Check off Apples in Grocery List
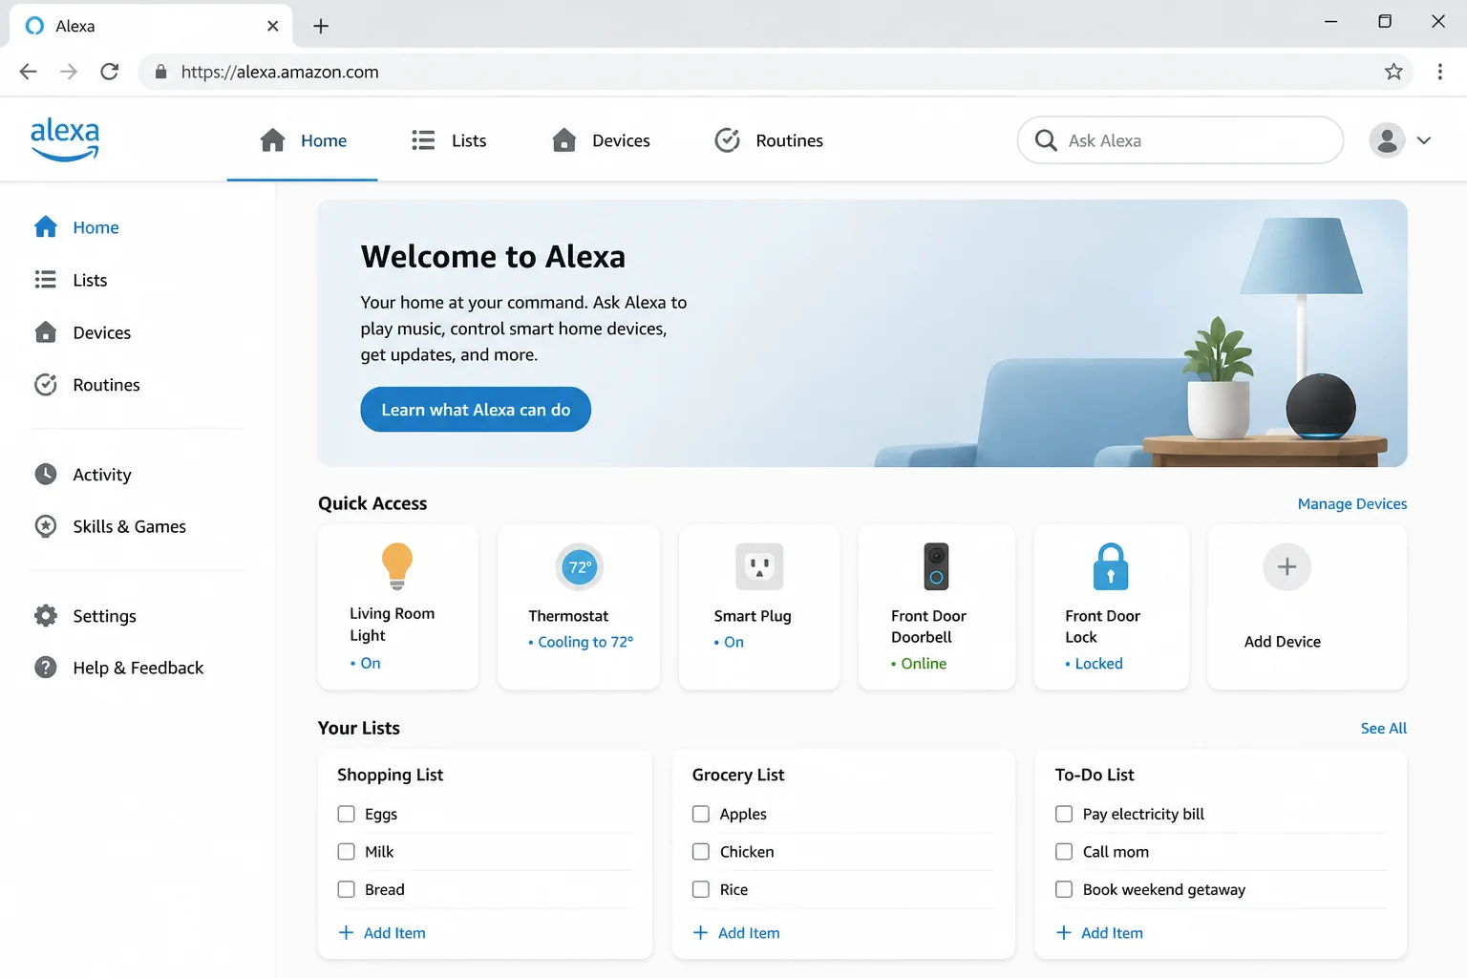This screenshot has width=1467, height=978. tap(701, 814)
